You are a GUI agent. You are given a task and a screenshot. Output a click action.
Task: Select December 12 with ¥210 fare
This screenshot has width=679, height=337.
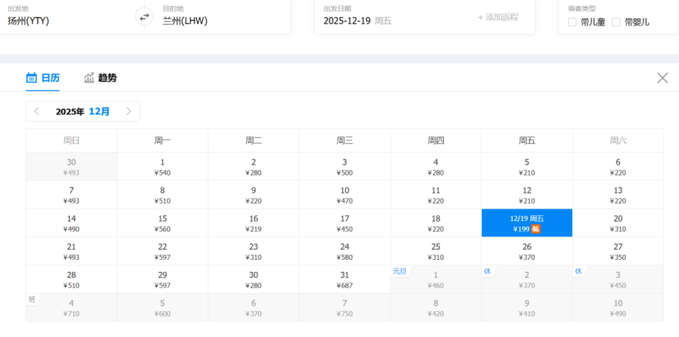tap(527, 195)
